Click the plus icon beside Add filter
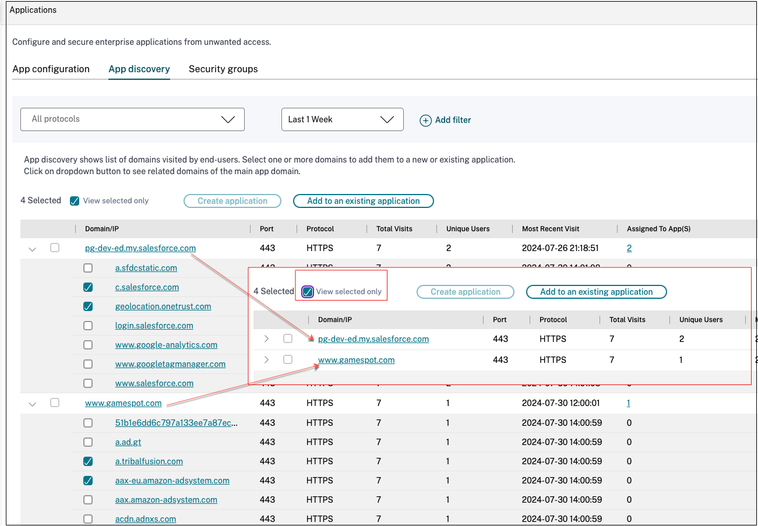The width and height of the screenshot is (758, 526). [x=426, y=120]
